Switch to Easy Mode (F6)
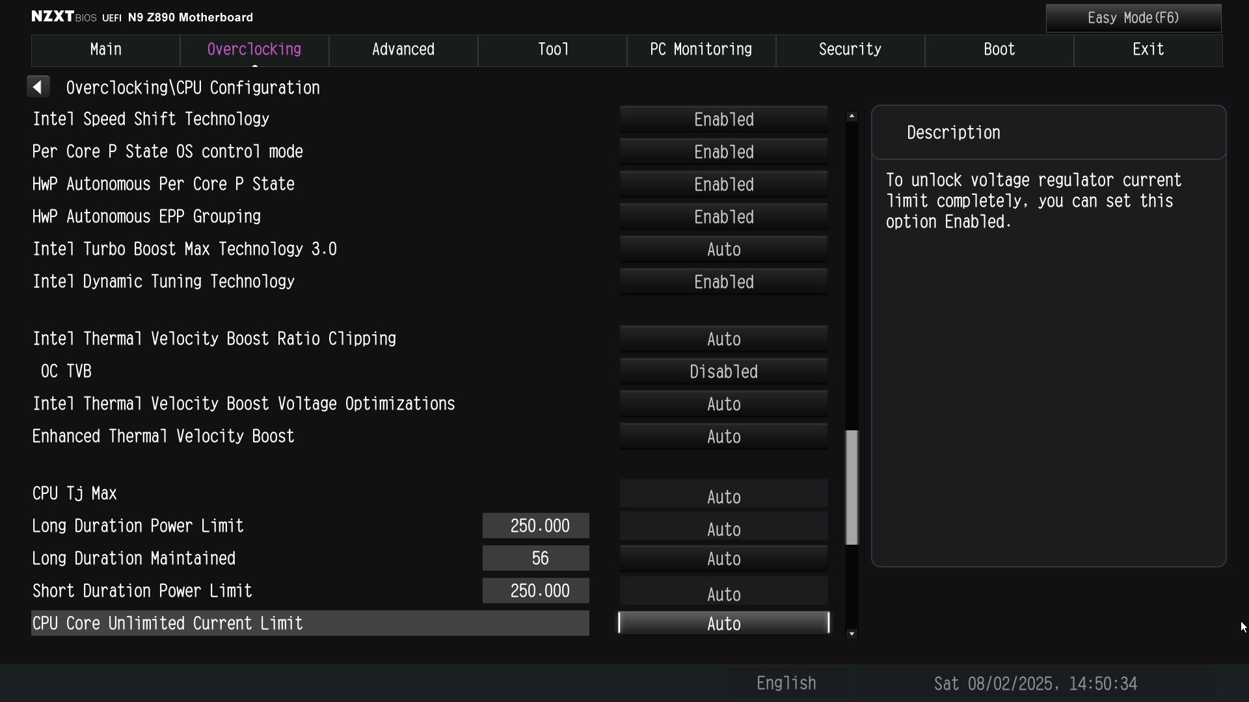1249x702 pixels. (x=1133, y=18)
